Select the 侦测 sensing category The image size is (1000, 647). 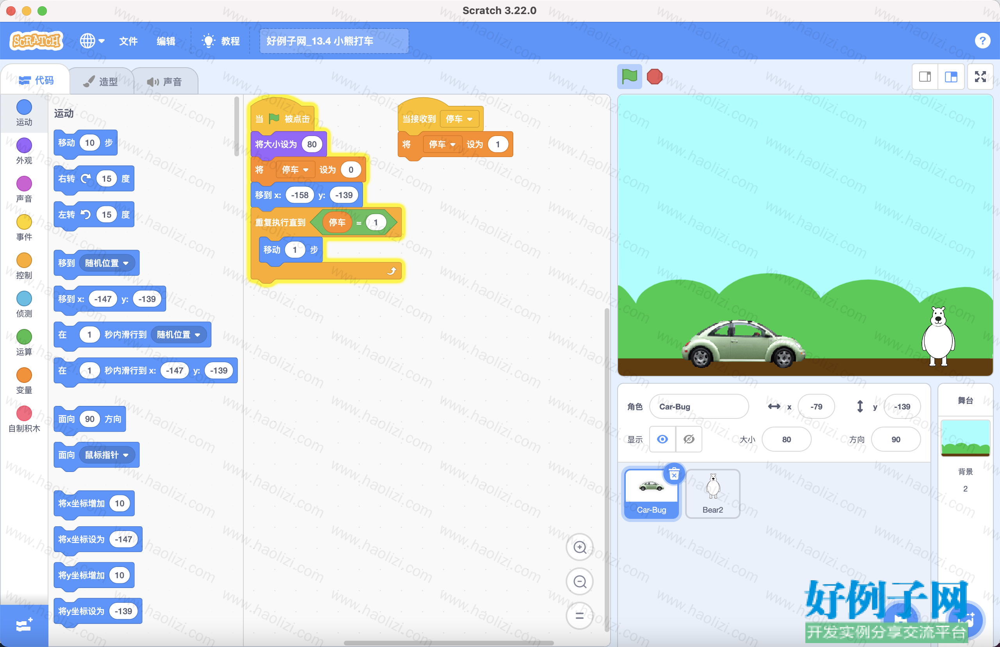coord(24,304)
